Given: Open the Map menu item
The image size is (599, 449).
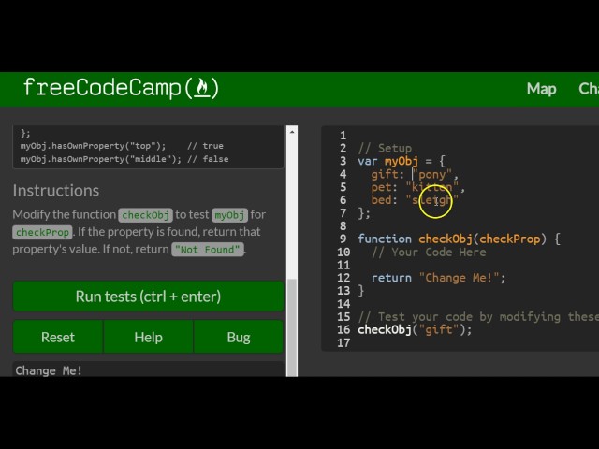Looking at the screenshot, I should (x=541, y=89).
